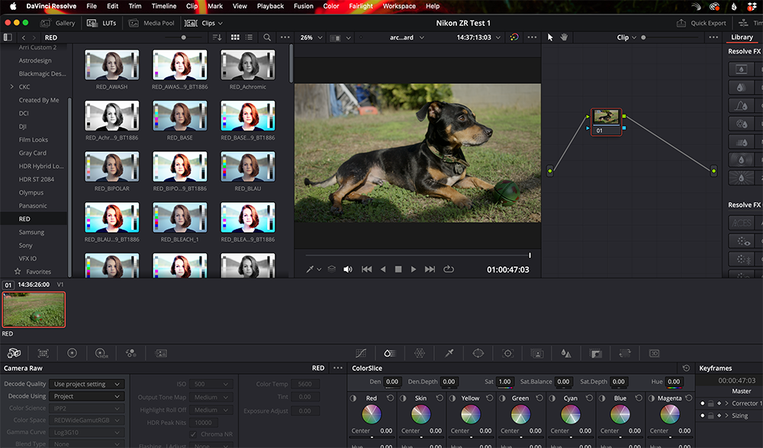The height and width of the screenshot is (448, 763).
Task: Search LUTs with the magnifier icon
Action: tap(267, 37)
